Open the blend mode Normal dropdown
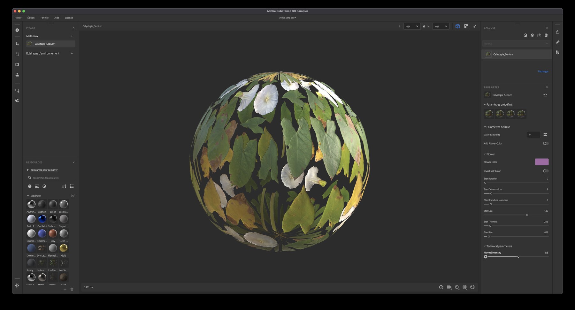This screenshot has width=575, height=310. (x=516, y=43)
